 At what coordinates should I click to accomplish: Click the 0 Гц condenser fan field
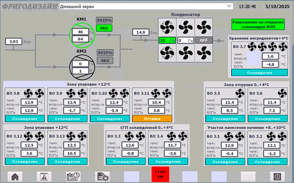point(185,40)
